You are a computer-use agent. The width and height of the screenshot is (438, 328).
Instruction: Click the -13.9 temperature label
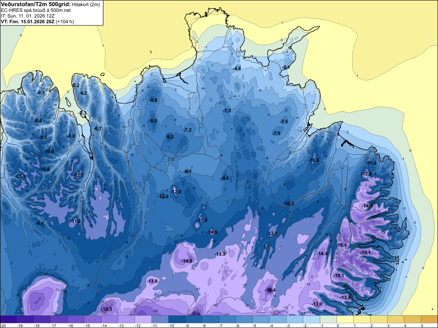[x=317, y=304]
